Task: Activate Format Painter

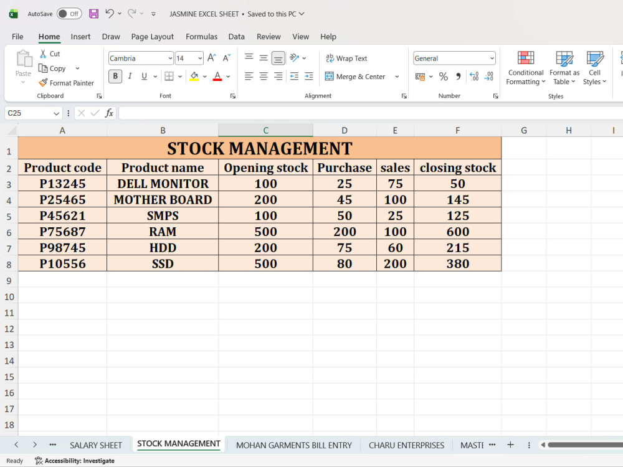Action: pos(67,83)
